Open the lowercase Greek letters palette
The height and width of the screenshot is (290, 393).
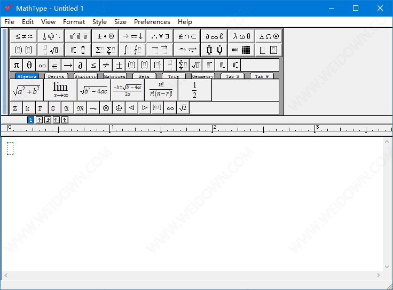tap(241, 36)
